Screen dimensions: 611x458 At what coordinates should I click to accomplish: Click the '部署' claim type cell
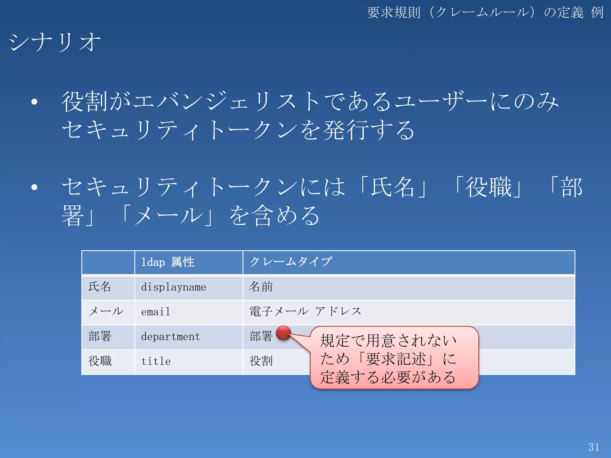point(261,336)
